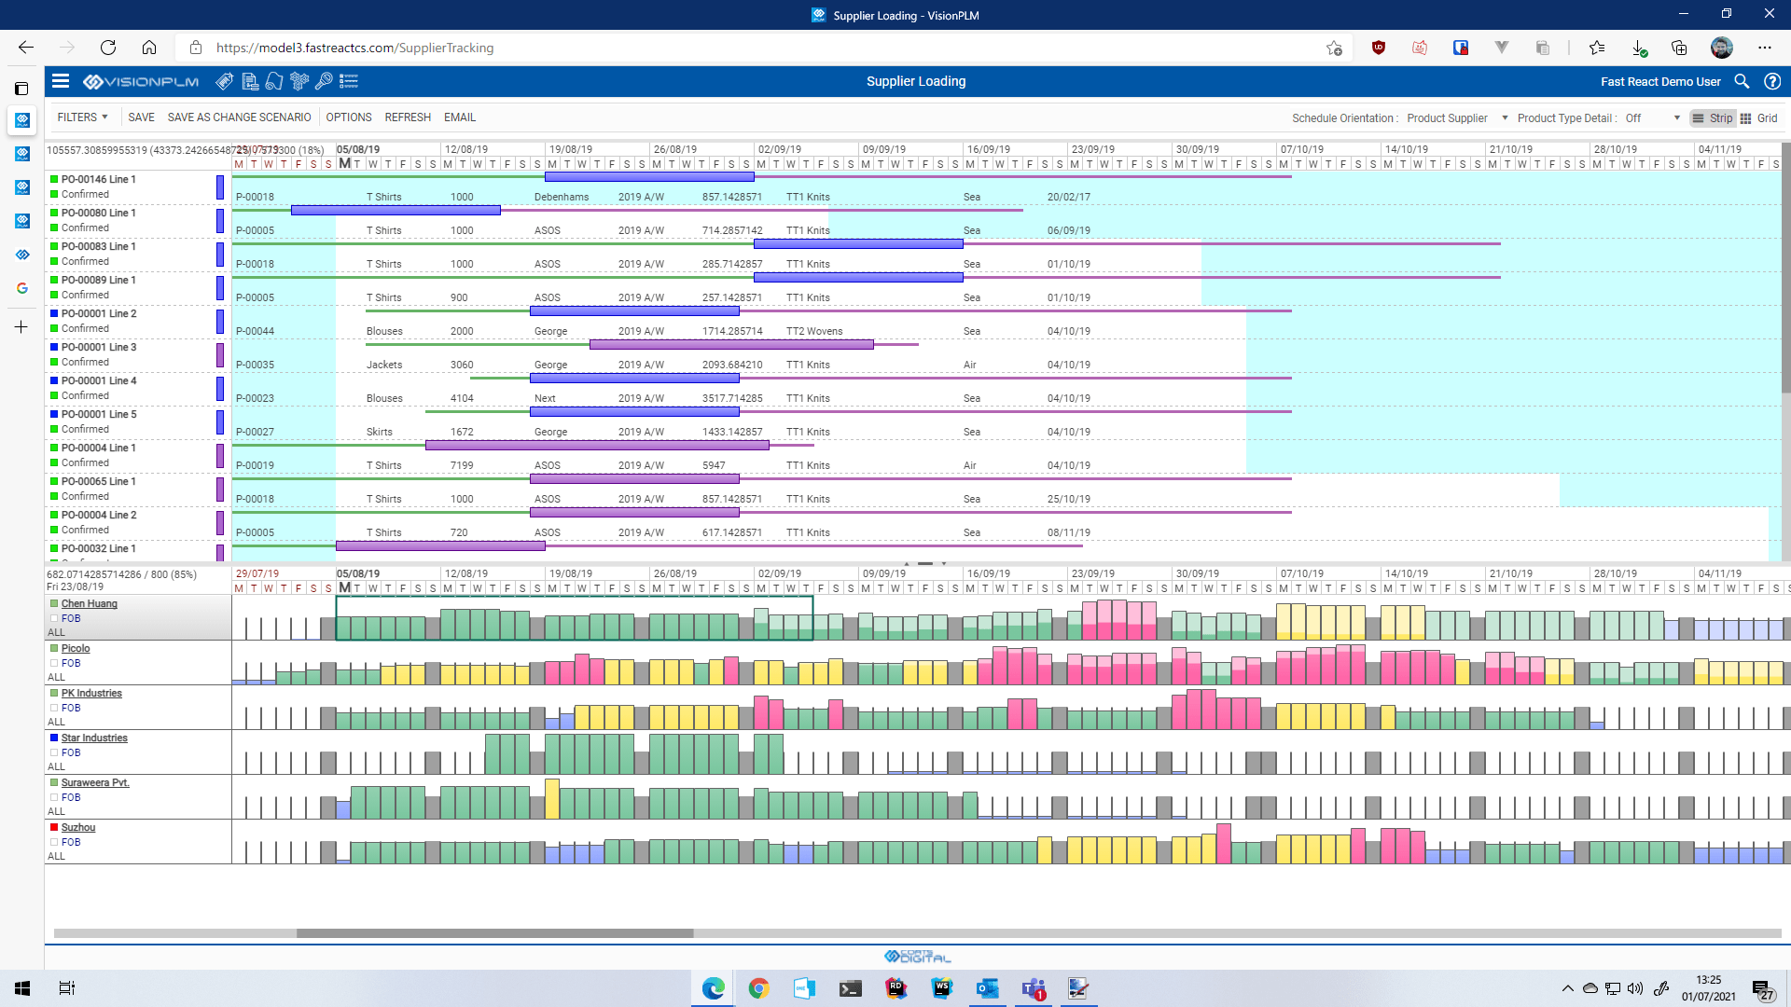
Task: Open the header search magnifier
Action: pos(1742,81)
